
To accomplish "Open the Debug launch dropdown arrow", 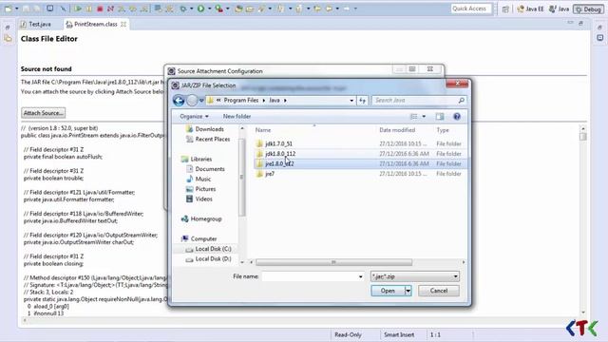I will click(x=191, y=9).
